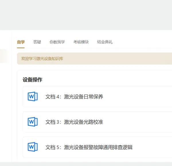Open 文档 5：激光设备报警故障通用排查逻辑
The image size is (172, 166).
89,147
